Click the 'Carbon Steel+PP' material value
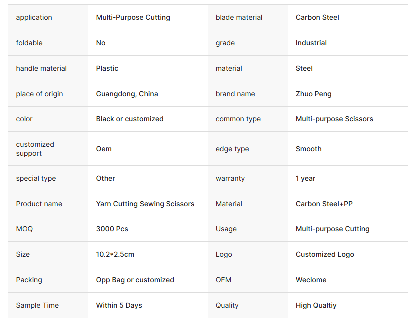 324,204
